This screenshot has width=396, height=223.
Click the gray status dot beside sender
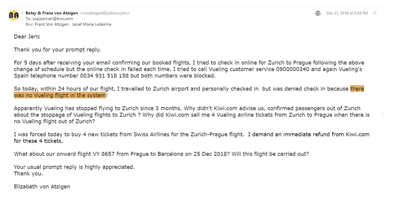click(x=22, y=13)
